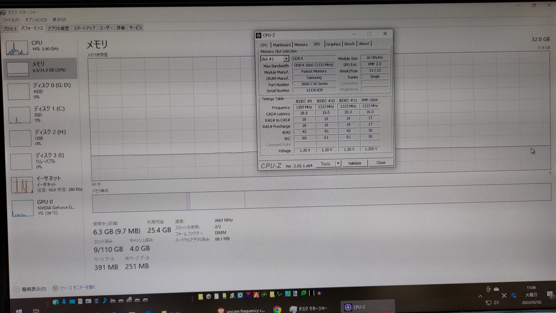Open the About tab in CPU-Z
556x313 pixels.
coord(364,44)
